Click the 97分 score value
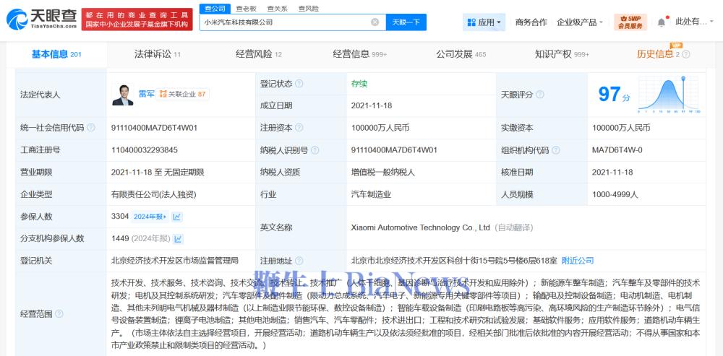The image size is (723, 356). [614, 95]
